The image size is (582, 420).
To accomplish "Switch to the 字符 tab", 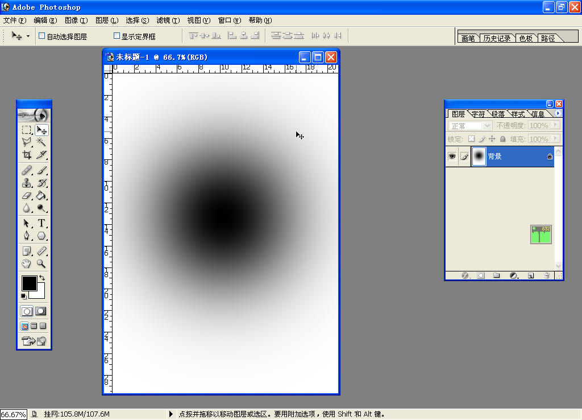I will 478,114.
